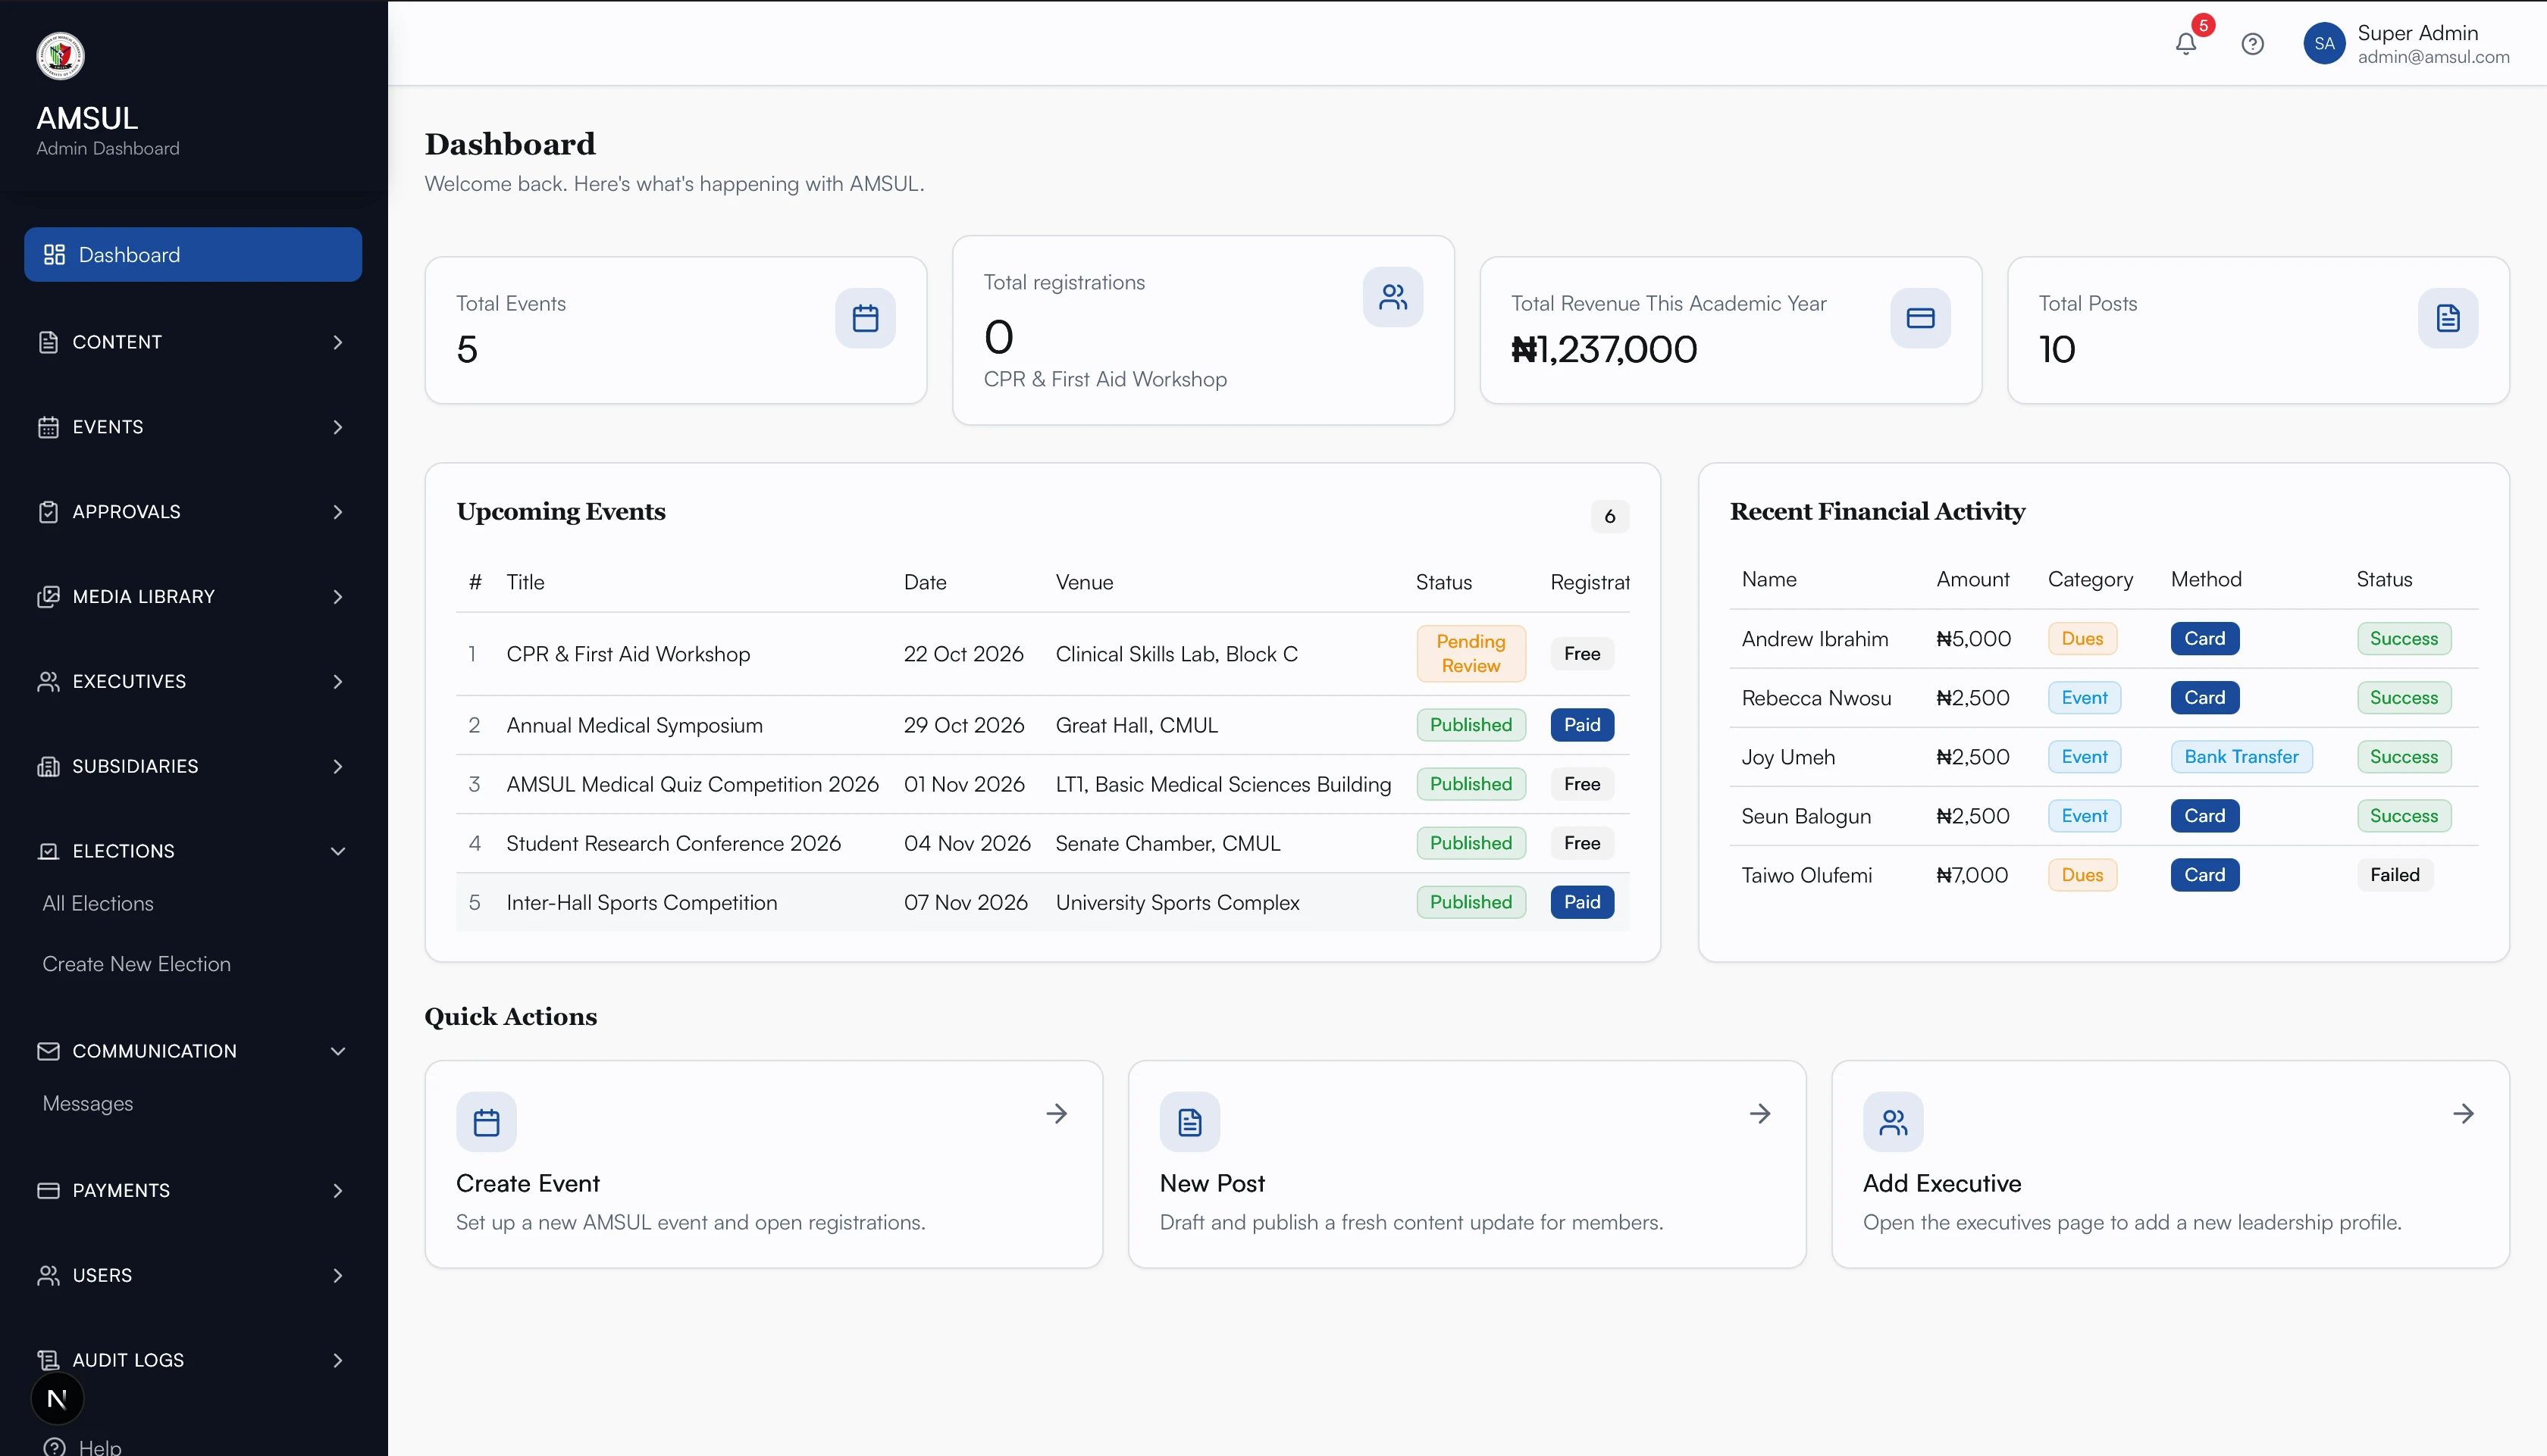Screen dimensions: 2547x1456
Task: Expand the EVENTS sidebar section
Action: [x=193, y=427]
